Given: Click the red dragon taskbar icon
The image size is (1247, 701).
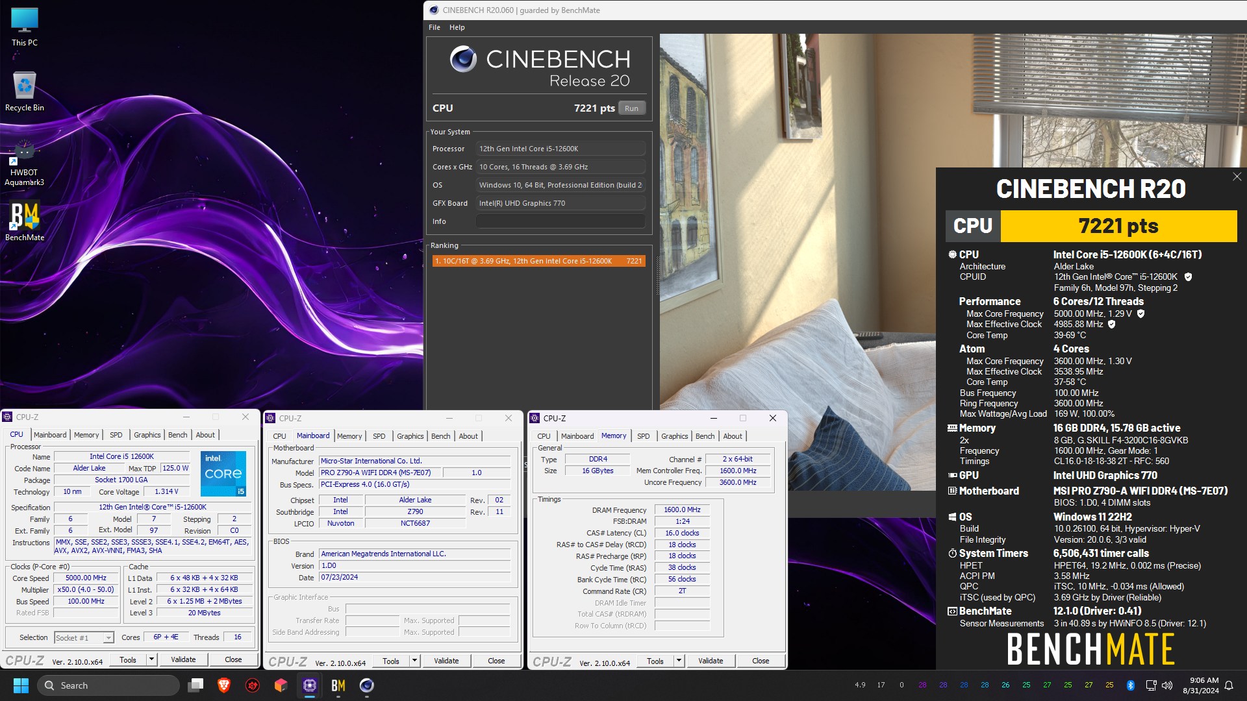Looking at the screenshot, I should point(253,685).
